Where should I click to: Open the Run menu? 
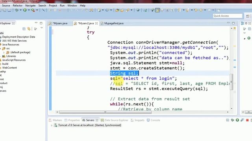62,5
